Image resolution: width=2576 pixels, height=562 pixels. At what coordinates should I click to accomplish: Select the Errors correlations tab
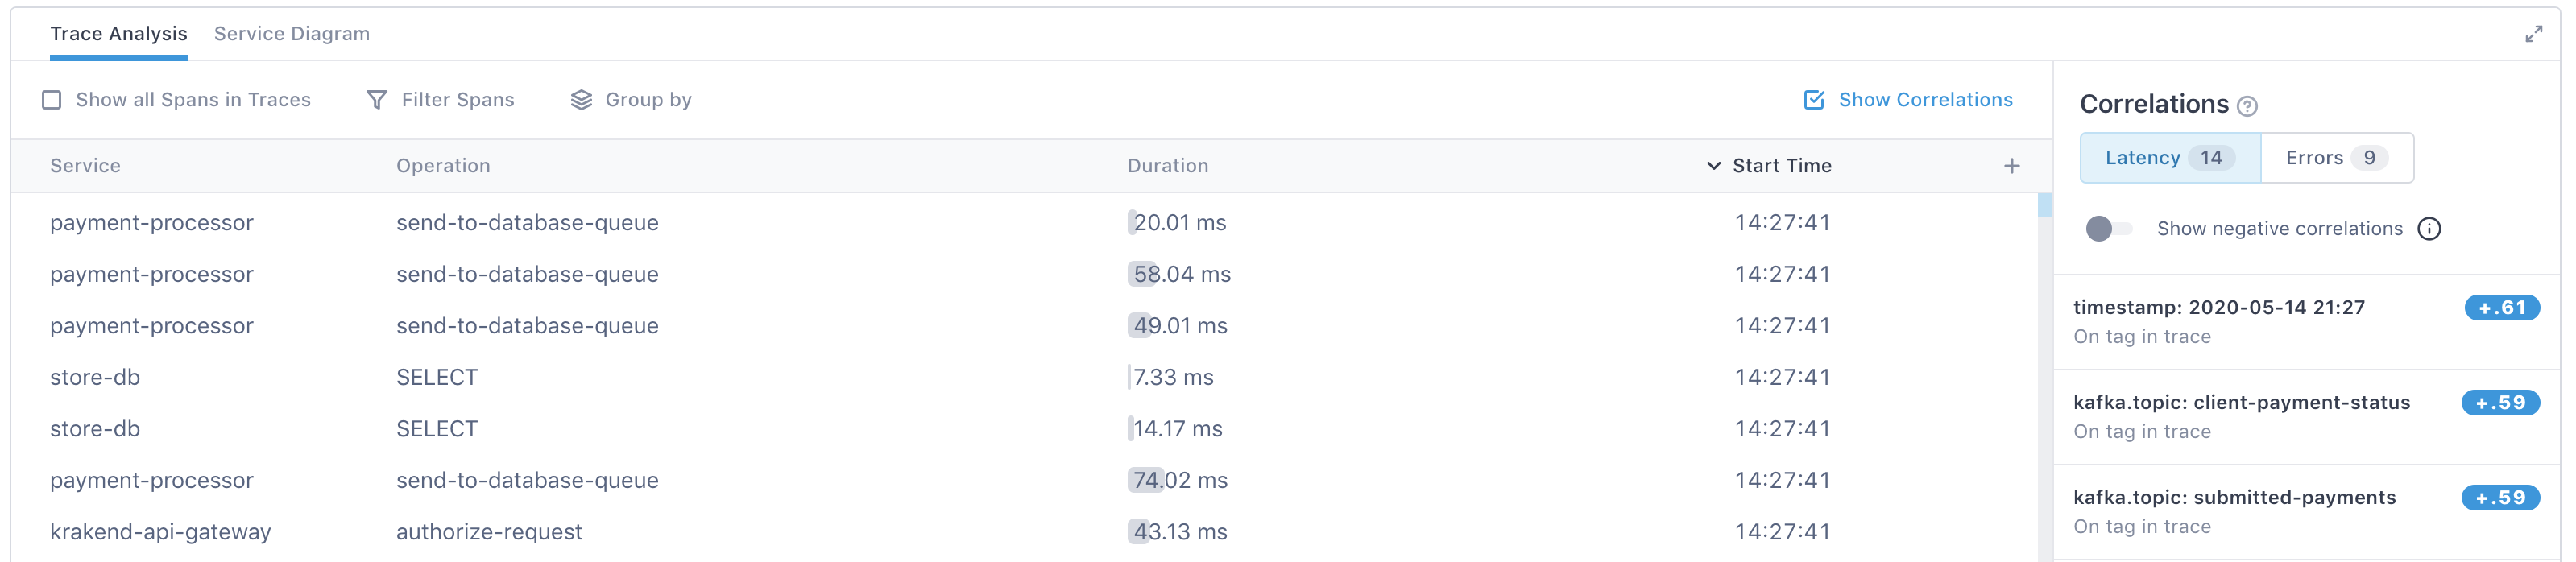(2336, 158)
